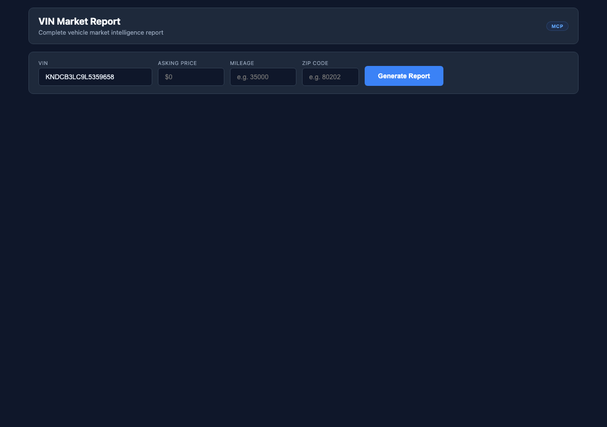607x427 pixels.
Task: Focus the input with e.g. 35000 placeholder
Action: click(x=263, y=76)
